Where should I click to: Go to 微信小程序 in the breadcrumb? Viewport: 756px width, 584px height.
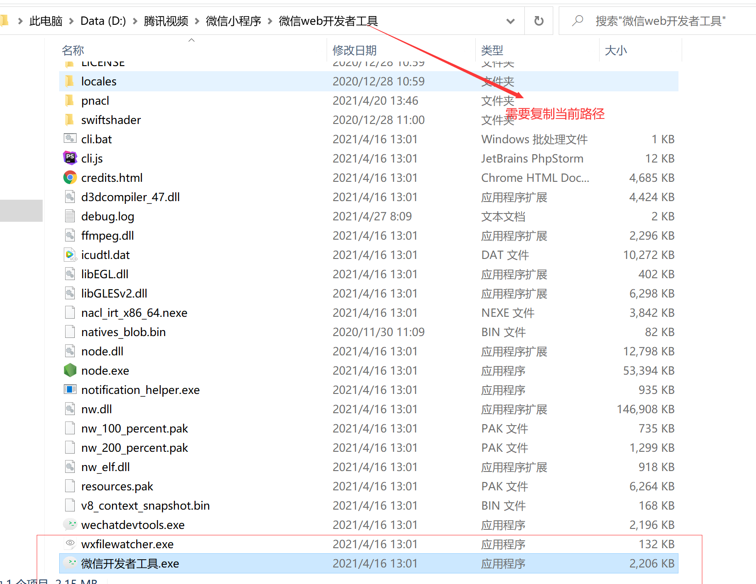(x=233, y=21)
